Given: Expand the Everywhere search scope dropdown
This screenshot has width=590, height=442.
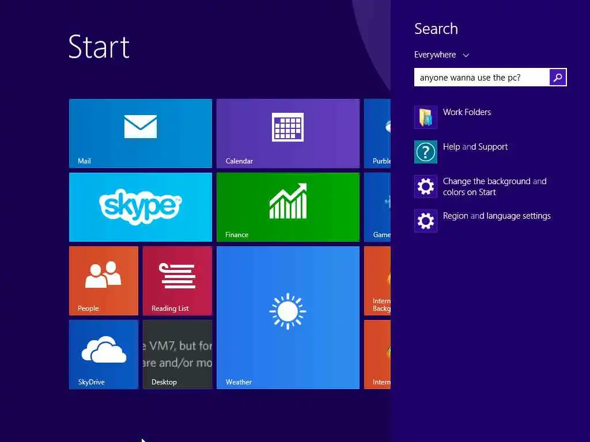Looking at the screenshot, I should point(442,55).
